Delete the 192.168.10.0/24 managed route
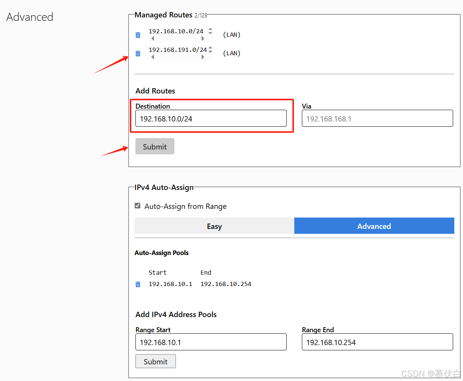463x381 pixels. 138,35
